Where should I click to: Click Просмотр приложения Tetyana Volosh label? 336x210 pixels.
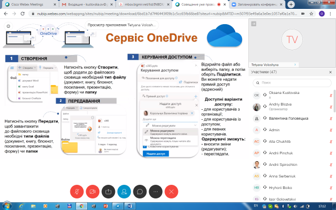pyautogui.click(x=122, y=25)
